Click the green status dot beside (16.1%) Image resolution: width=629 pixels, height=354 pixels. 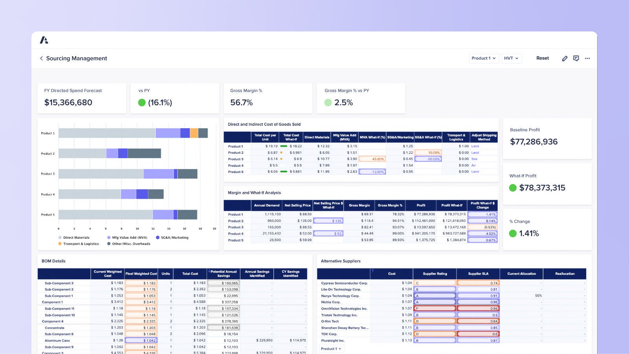[142, 103]
